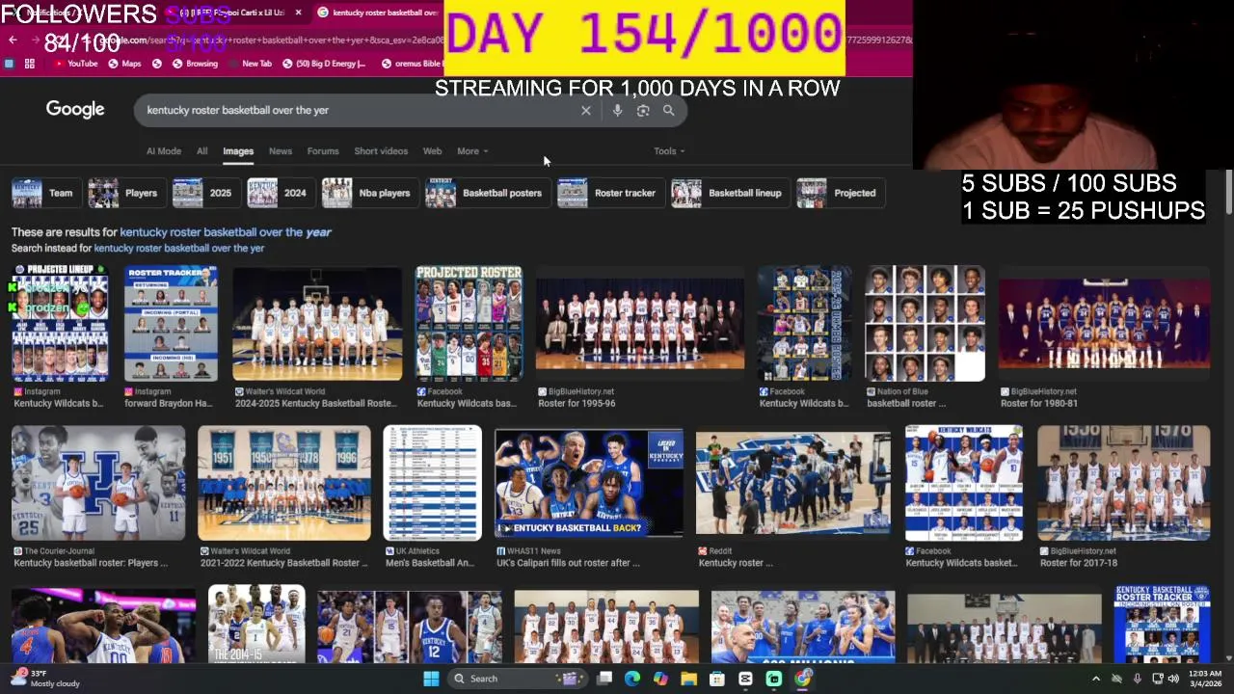The image size is (1234, 694).
Task: Open YouTube bookmark
Action: pyautogui.click(x=75, y=64)
